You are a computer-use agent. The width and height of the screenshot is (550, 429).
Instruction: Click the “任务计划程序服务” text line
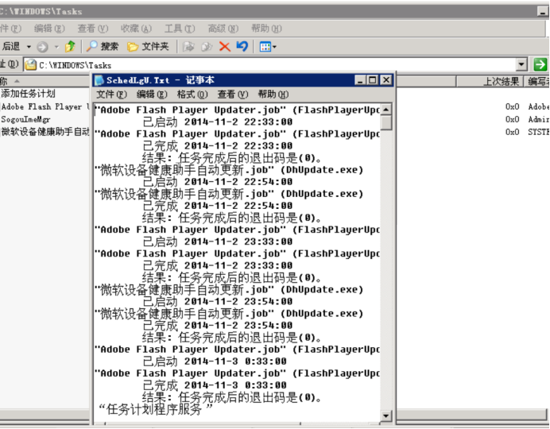pyautogui.click(x=156, y=409)
